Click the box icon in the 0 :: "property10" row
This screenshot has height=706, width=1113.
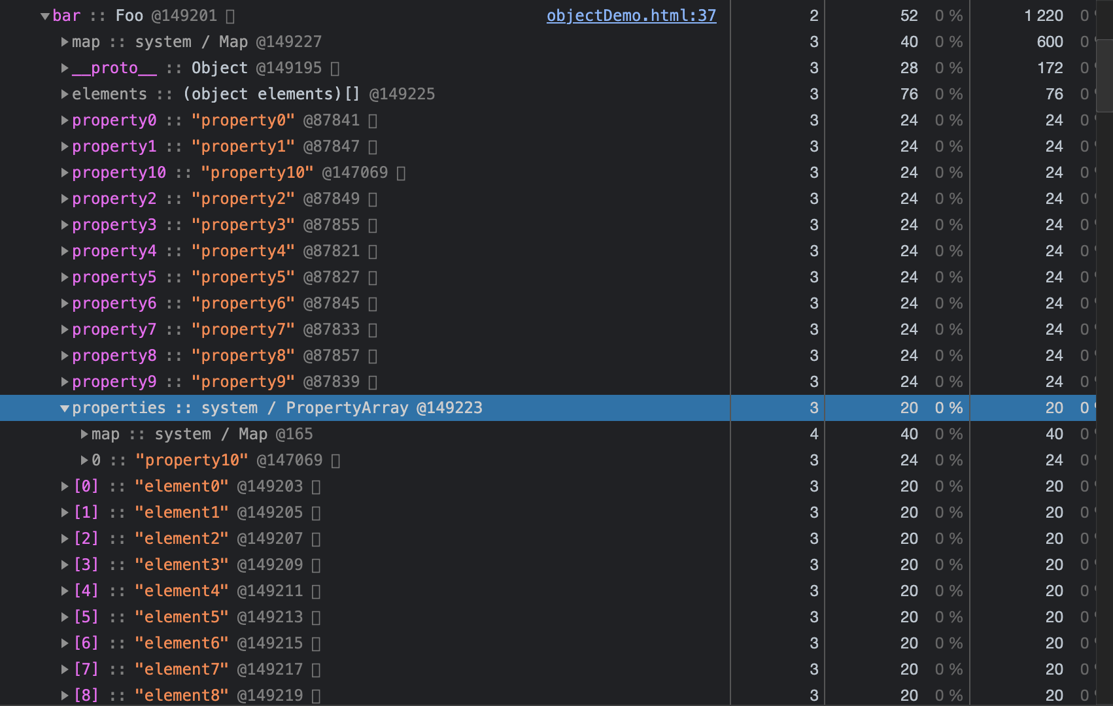[336, 460]
